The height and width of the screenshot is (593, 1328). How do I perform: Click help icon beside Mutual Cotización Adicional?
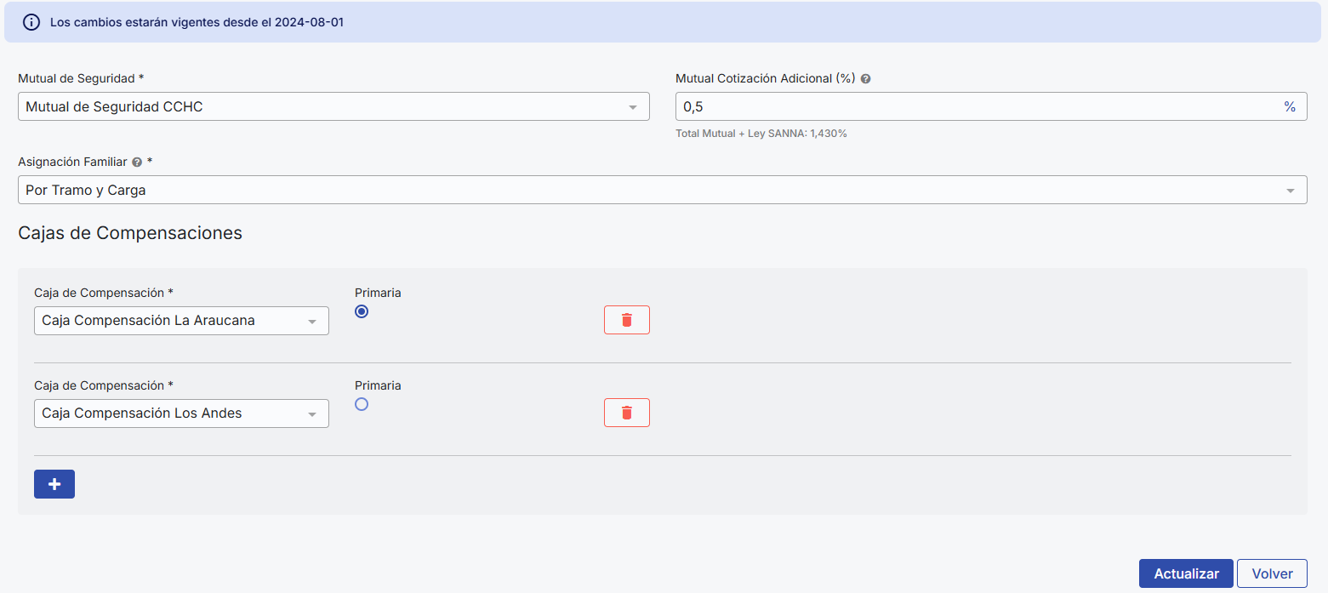865,78
